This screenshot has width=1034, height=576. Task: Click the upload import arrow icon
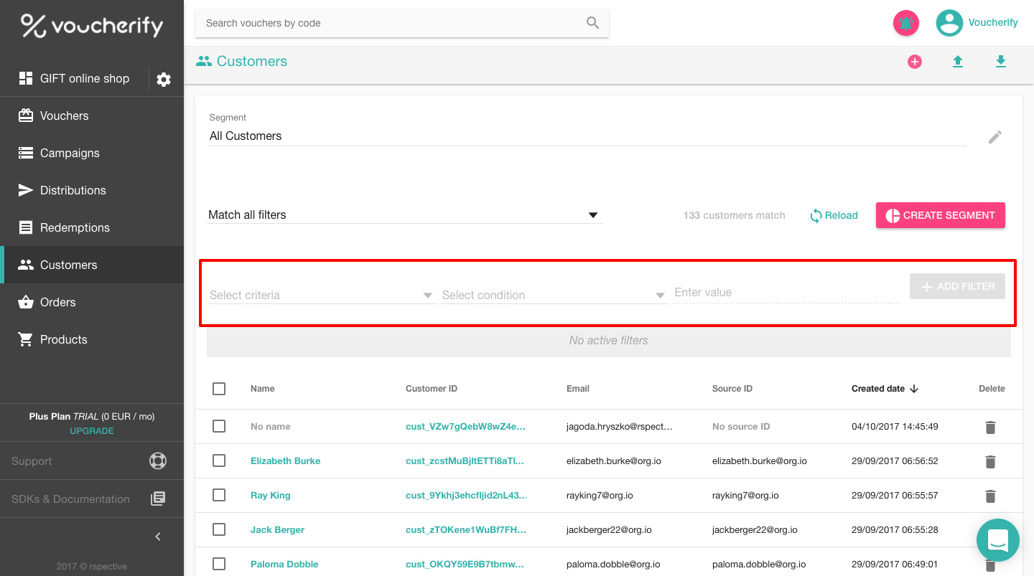pos(957,62)
